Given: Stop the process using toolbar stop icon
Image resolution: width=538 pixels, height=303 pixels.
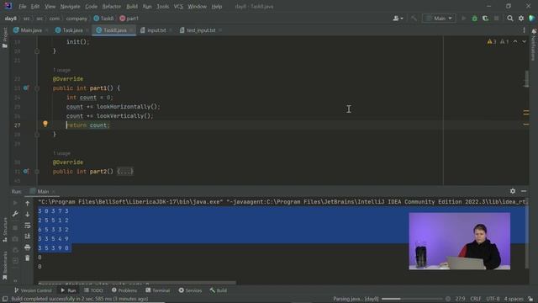Looking at the screenshot, I should click(497, 19).
